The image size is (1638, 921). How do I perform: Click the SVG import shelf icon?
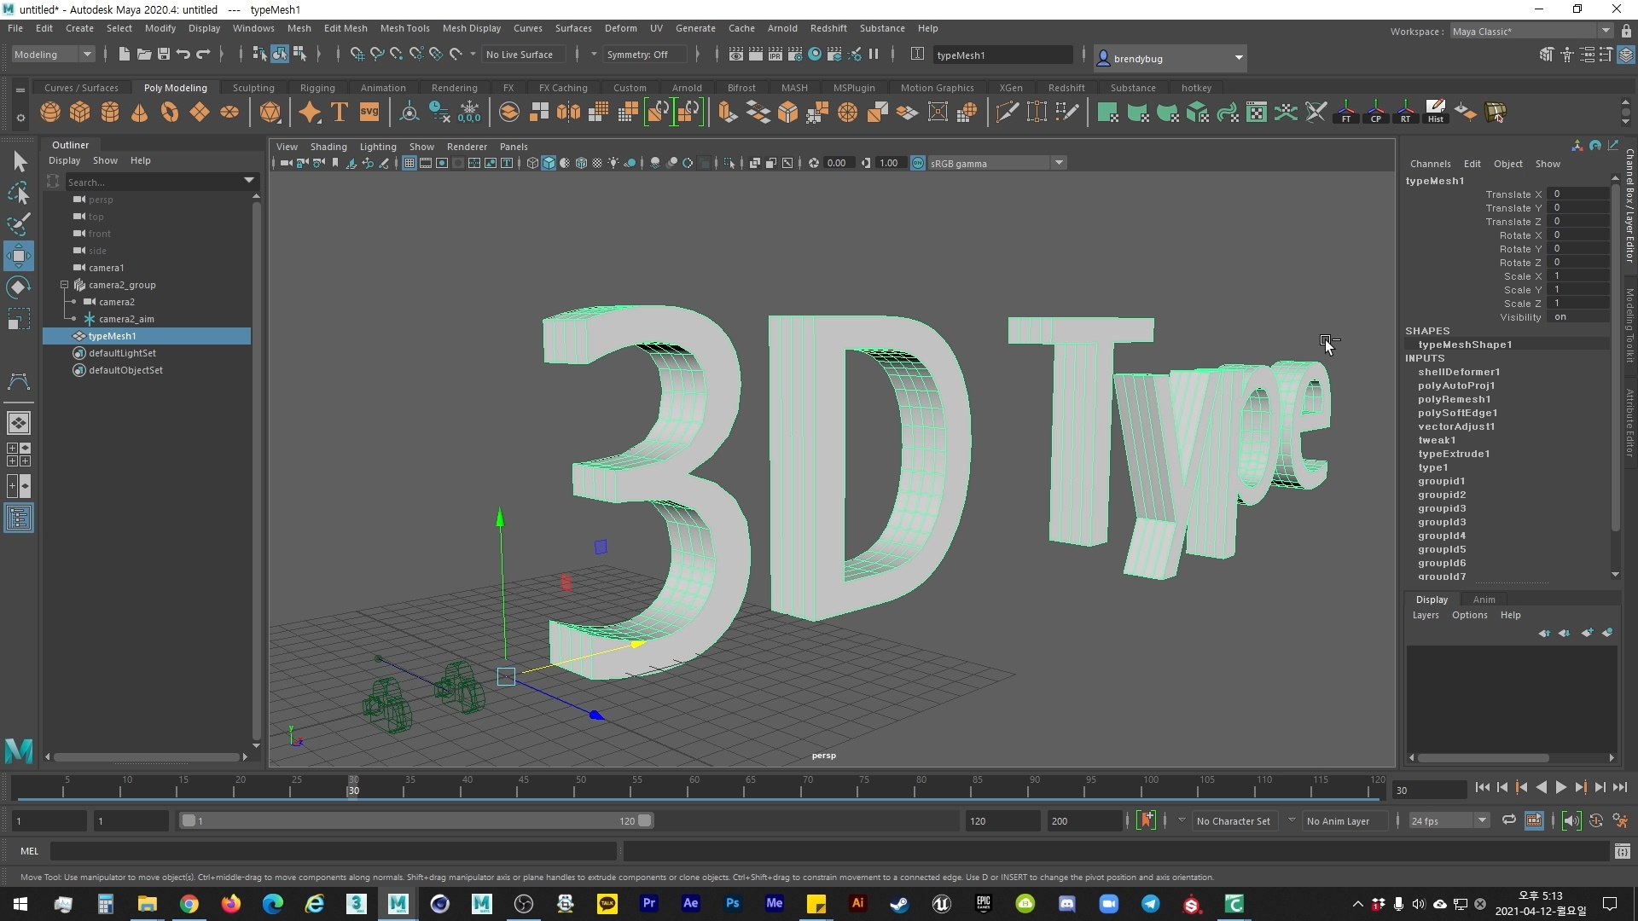(369, 113)
